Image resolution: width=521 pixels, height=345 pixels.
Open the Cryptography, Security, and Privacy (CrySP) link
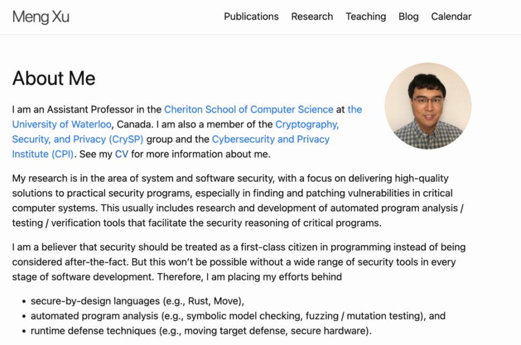tap(307, 124)
